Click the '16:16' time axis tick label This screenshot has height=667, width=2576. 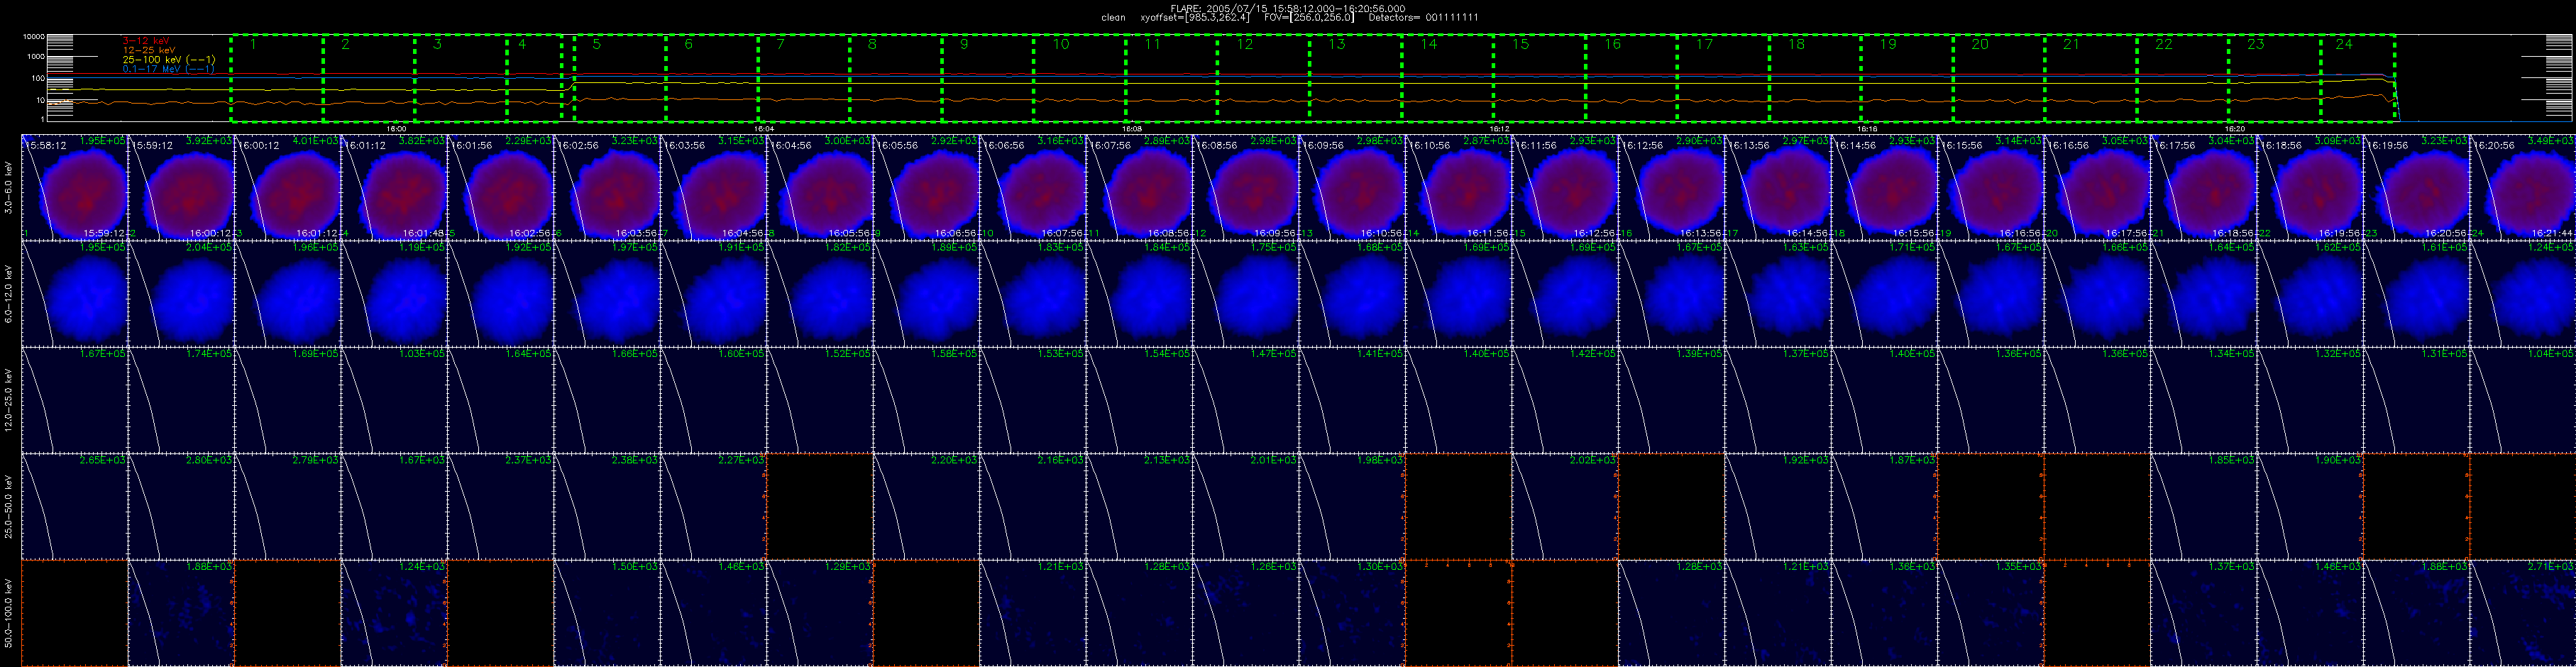[1867, 129]
